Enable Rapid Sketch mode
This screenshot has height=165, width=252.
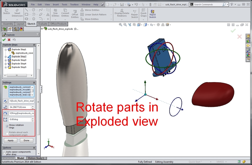[x=153, y=13]
